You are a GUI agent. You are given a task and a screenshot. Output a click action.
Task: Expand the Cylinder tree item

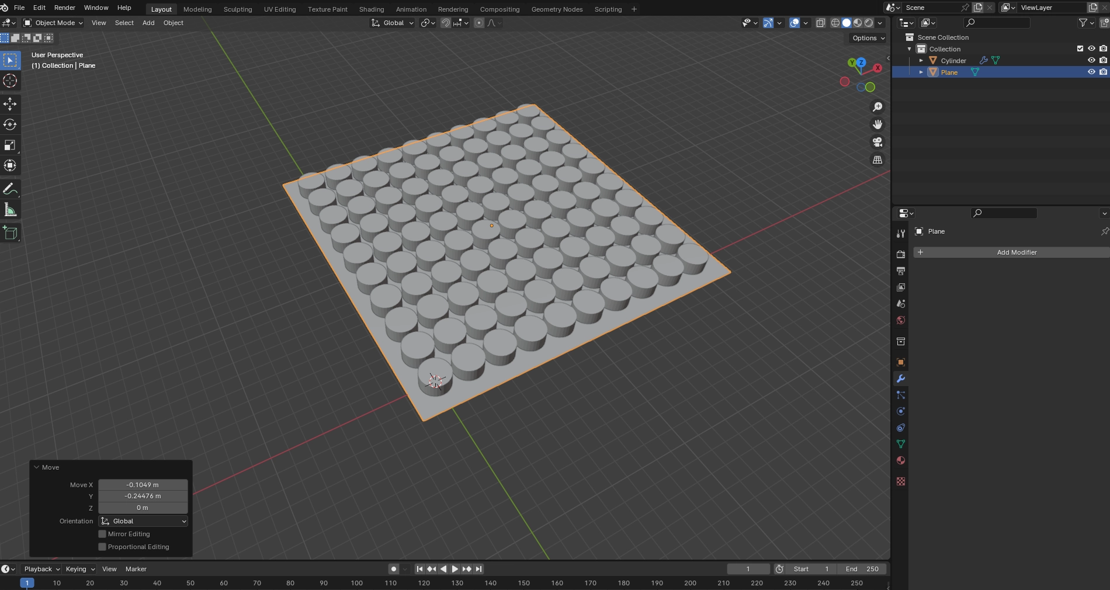point(921,61)
